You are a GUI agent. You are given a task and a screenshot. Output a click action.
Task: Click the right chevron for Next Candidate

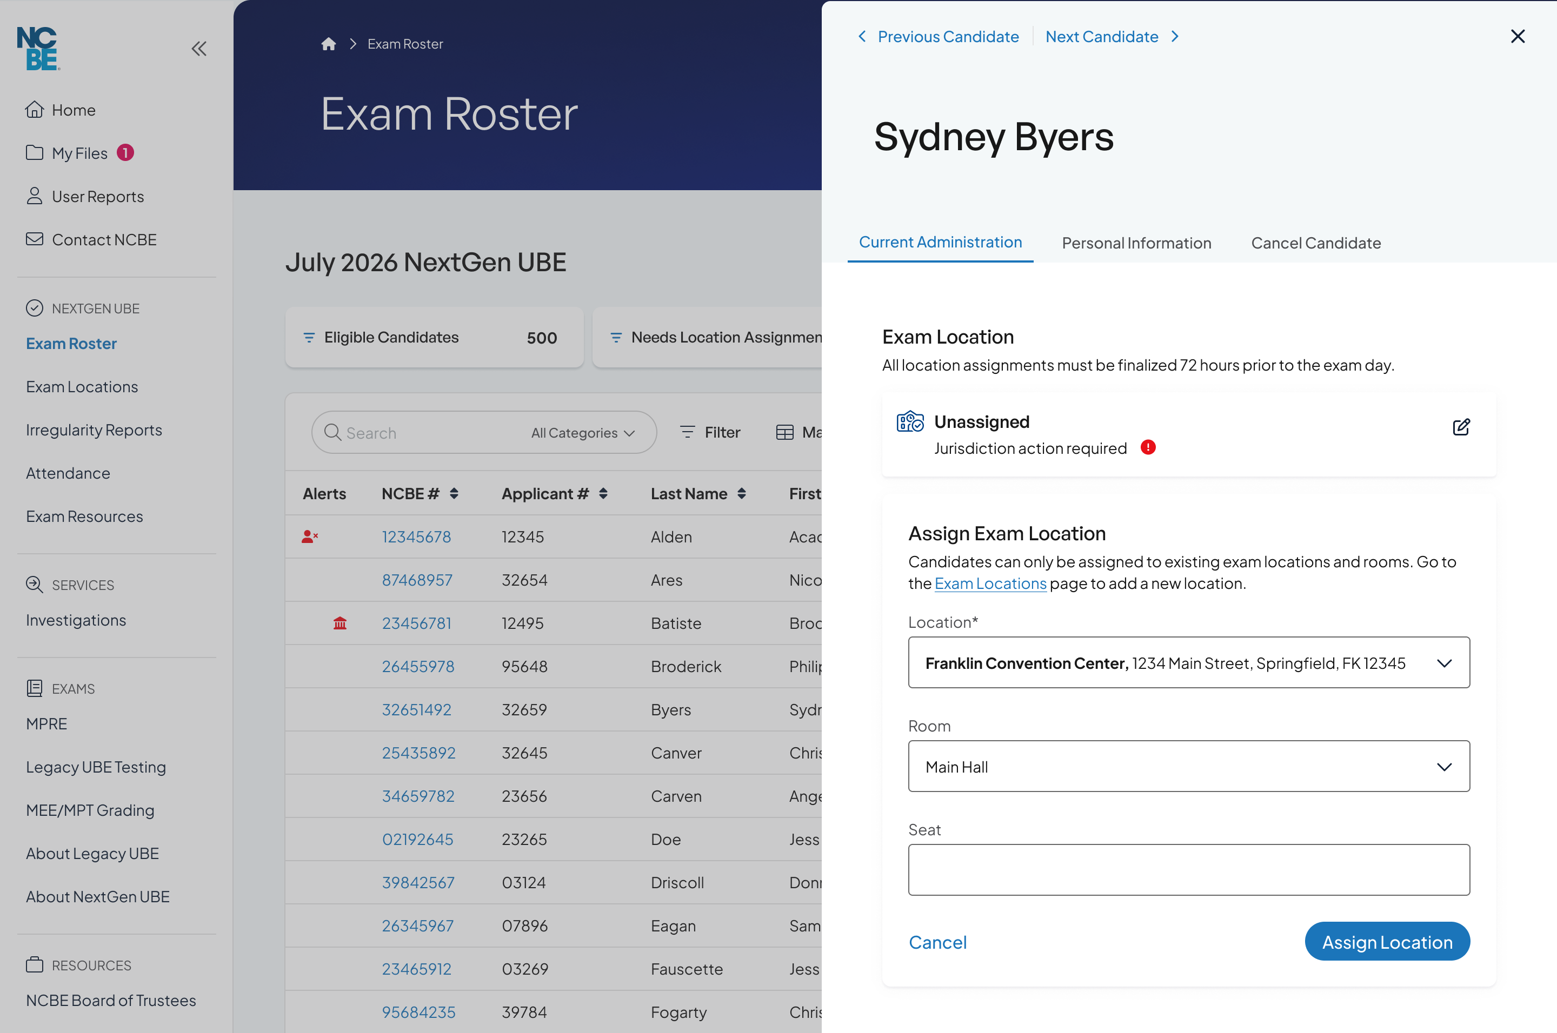[x=1175, y=37]
